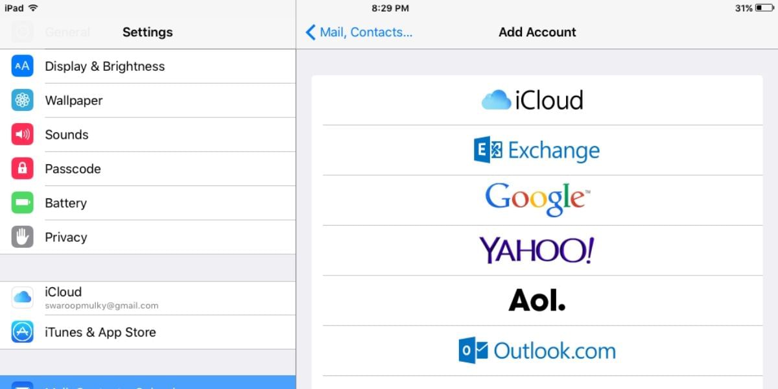The height and width of the screenshot is (389, 778).
Task: Add an Aol. mail account
Action: (x=537, y=301)
